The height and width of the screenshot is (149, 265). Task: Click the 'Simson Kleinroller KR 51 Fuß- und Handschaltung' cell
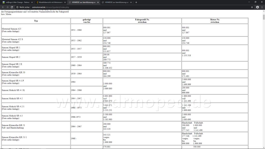36,126
